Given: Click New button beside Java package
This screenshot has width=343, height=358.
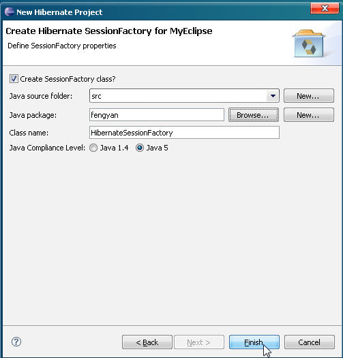Looking at the screenshot, I should pos(309,115).
